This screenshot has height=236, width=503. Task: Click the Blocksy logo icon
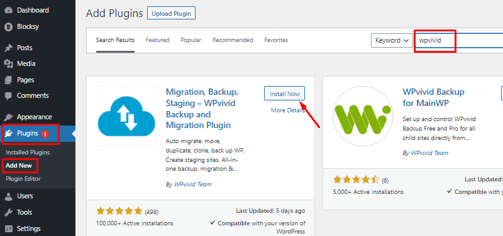point(8,26)
